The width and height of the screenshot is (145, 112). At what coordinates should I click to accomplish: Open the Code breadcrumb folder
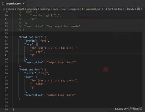55,9
